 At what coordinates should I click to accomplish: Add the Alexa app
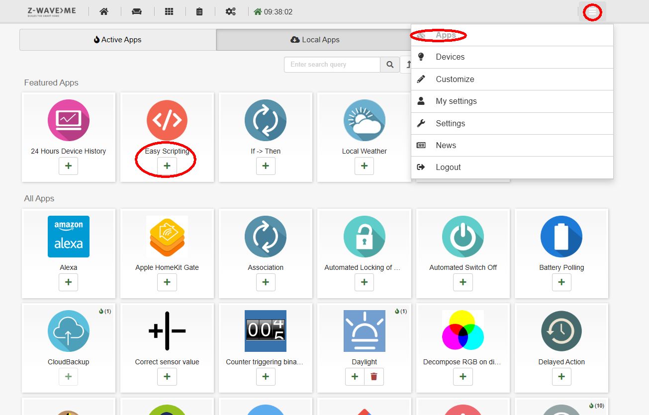coord(69,282)
